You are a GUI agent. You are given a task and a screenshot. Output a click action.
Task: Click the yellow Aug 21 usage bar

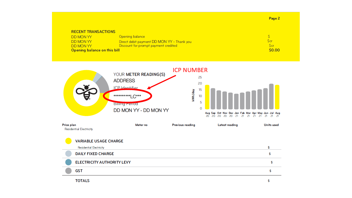[x=277, y=97]
